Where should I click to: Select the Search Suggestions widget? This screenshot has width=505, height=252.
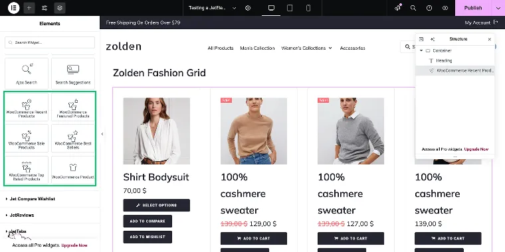tap(73, 74)
